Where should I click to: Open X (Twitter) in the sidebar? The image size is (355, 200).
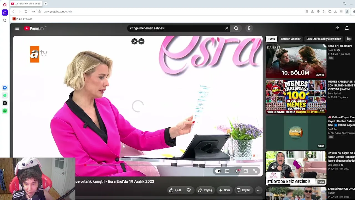5,103
